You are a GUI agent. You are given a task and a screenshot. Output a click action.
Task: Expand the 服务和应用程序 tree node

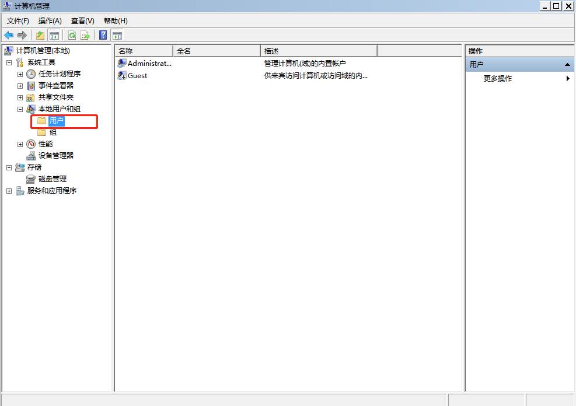[8, 191]
